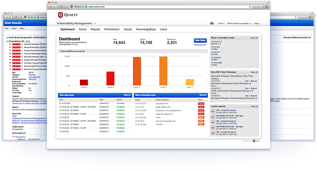
Task: Open host 10.10.30.117 in the Most vulnerable hosts sidebar
Action: [x=217, y=42]
